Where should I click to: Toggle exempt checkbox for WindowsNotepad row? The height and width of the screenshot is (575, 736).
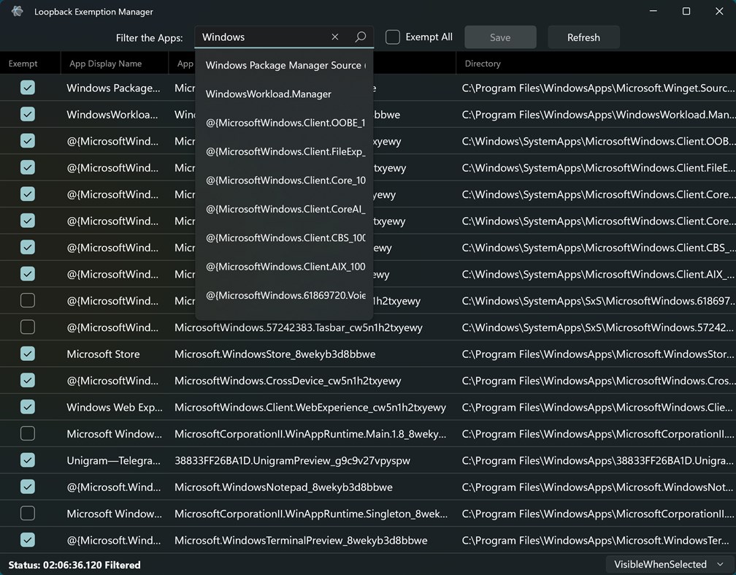28,487
